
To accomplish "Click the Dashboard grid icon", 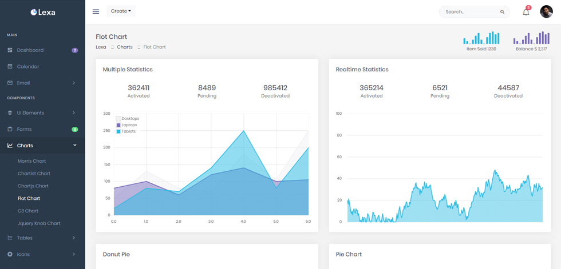I will [x=10, y=50].
